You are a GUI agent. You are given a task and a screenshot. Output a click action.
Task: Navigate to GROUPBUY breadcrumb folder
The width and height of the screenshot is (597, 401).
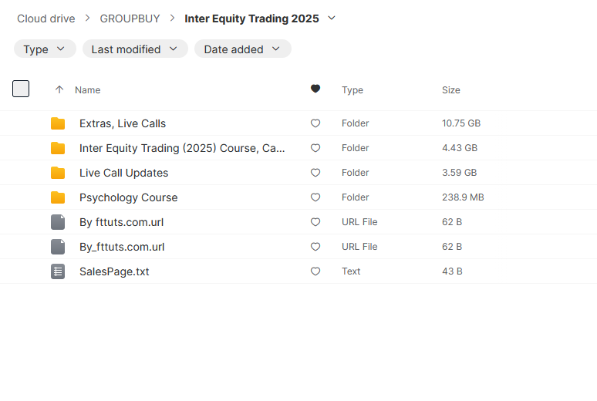(x=130, y=19)
